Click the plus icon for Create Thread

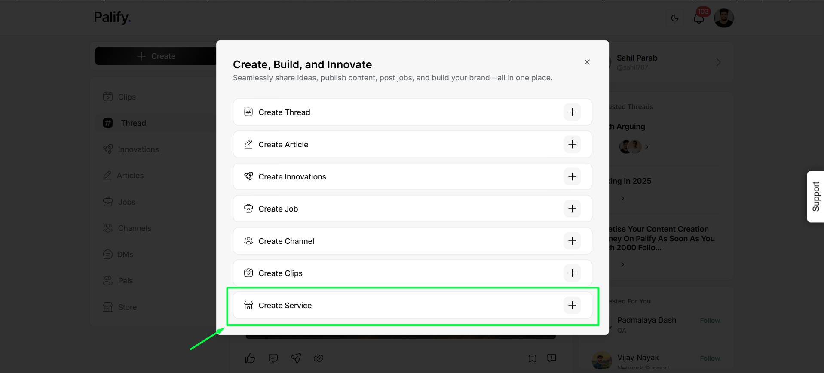coord(572,112)
